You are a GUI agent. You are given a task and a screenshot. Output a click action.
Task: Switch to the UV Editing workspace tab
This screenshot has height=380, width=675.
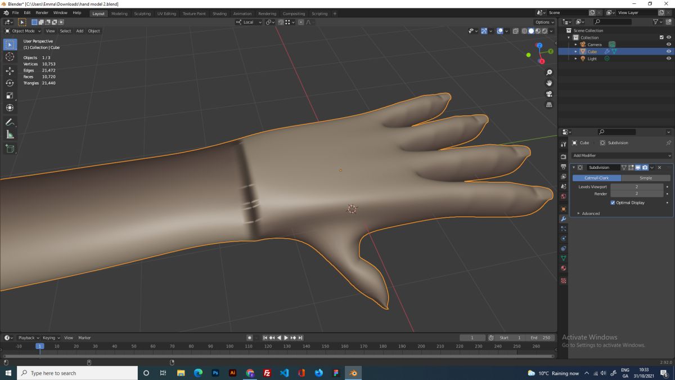(166, 14)
